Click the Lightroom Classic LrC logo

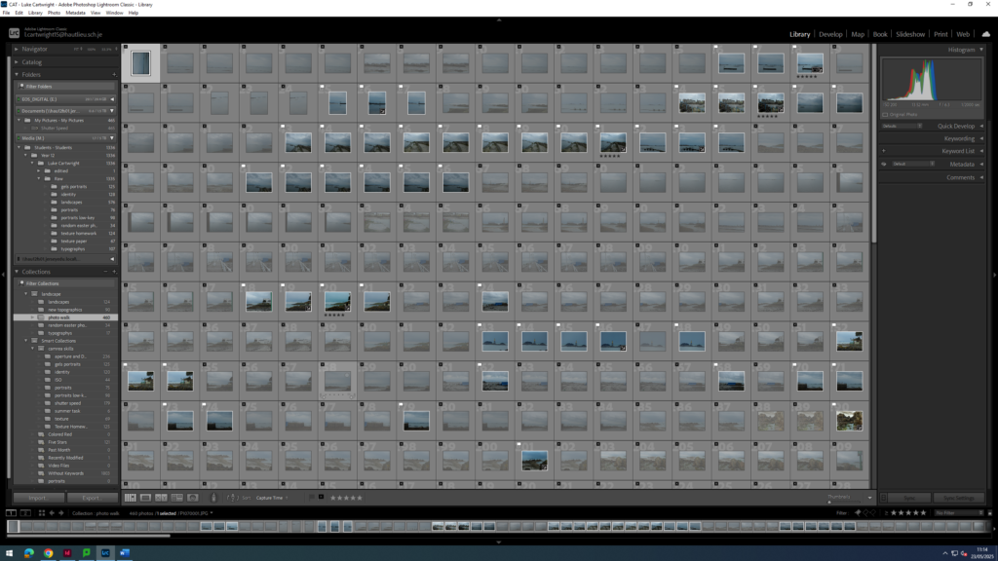tap(14, 32)
